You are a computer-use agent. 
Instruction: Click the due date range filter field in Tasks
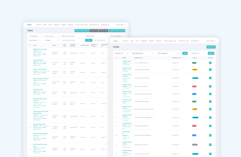tap(73, 40)
